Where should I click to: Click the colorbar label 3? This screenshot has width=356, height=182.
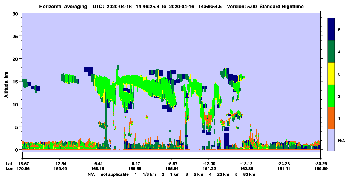coord(339,74)
